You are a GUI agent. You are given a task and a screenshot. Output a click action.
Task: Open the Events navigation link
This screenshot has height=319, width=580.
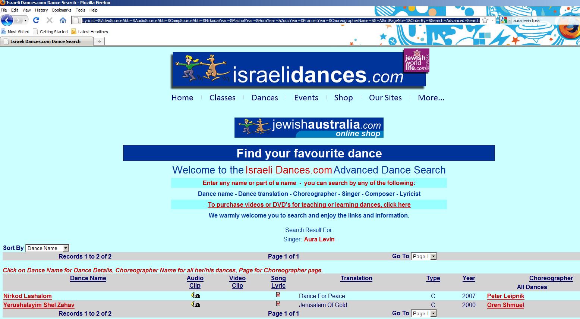click(x=306, y=98)
